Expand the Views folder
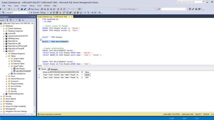Viewport: 214px width, 120px height. pos(6,76)
